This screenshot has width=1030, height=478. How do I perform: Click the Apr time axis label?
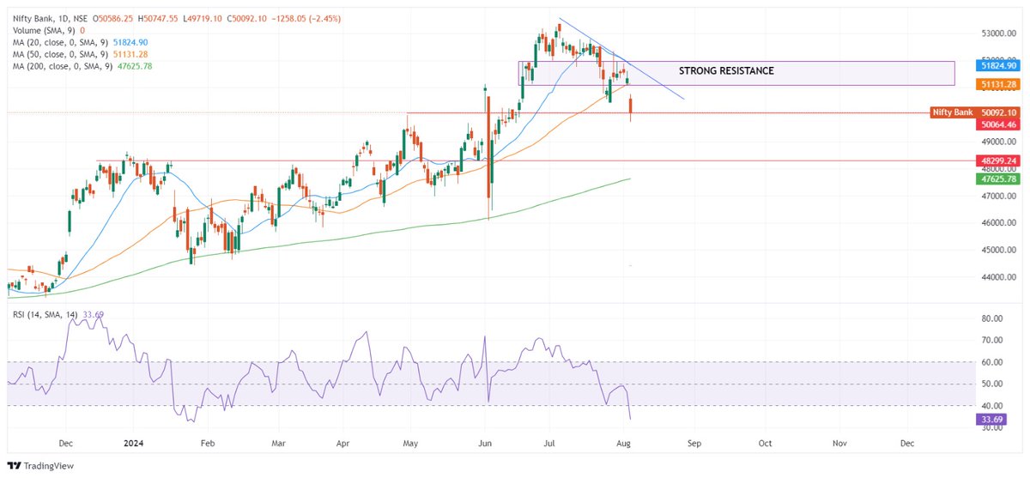click(342, 445)
